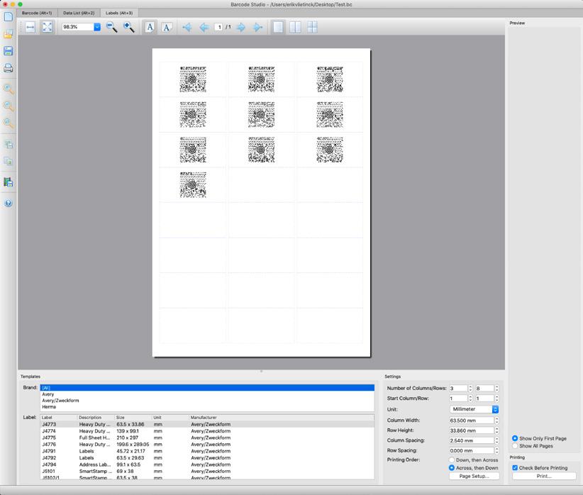583x495 pixels.
Task: Fit the whole page in the preview
Action: click(x=48, y=27)
